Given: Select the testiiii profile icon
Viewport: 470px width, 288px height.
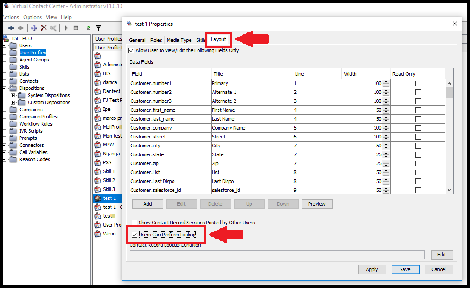Looking at the screenshot, I should (x=98, y=216).
